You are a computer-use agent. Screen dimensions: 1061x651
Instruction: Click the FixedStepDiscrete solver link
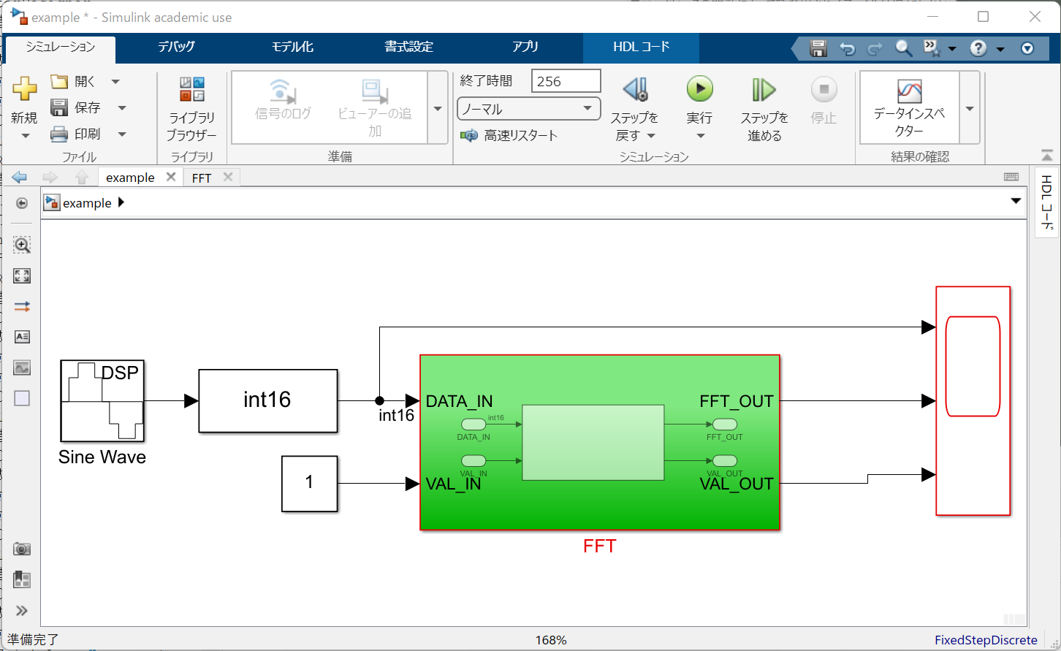coord(985,640)
